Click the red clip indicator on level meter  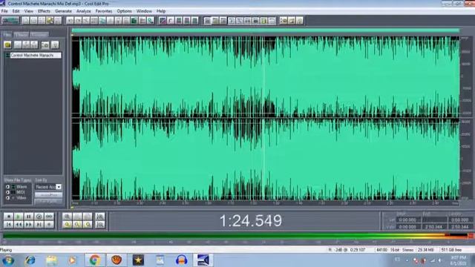pyautogui.click(x=471, y=235)
